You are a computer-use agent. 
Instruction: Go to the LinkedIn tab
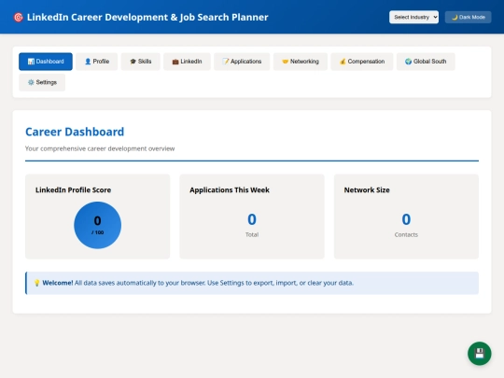[x=187, y=62]
